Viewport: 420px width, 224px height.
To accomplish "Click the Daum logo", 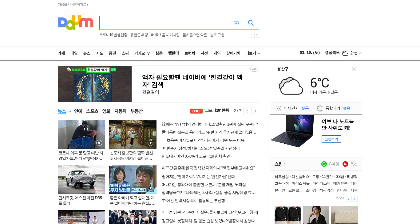I will pyautogui.click(x=75, y=22).
